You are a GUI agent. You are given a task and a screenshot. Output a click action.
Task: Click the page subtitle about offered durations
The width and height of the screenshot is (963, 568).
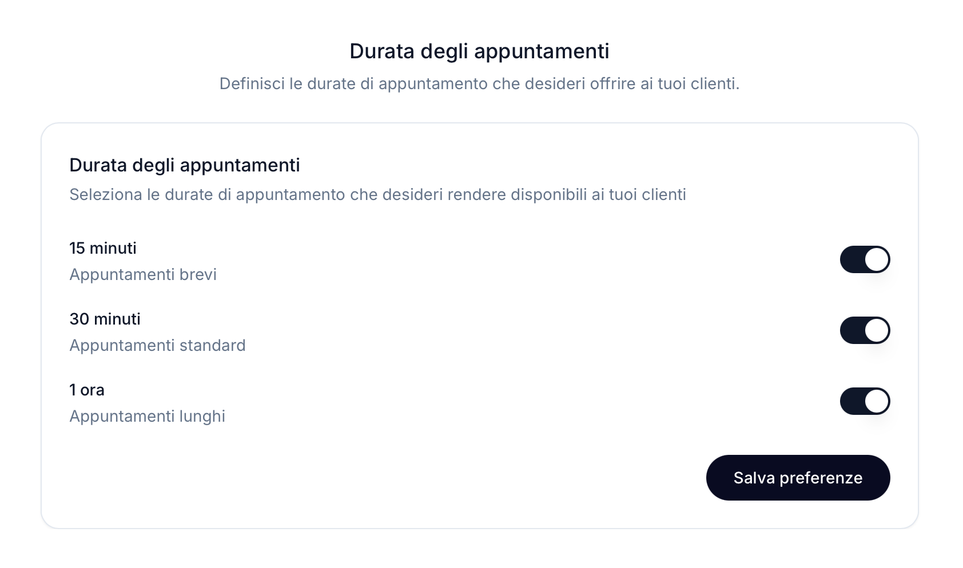click(x=479, y=84)
